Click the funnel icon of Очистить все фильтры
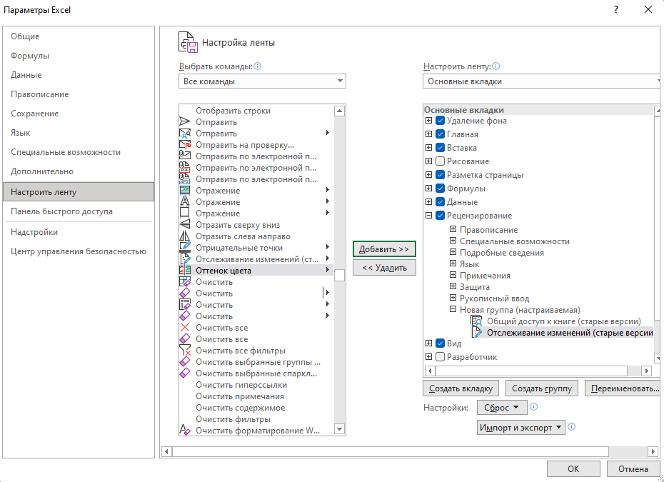The image size is (664, 482). point(185,351)
